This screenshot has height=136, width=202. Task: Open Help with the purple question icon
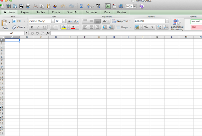[x=142, y=6]
